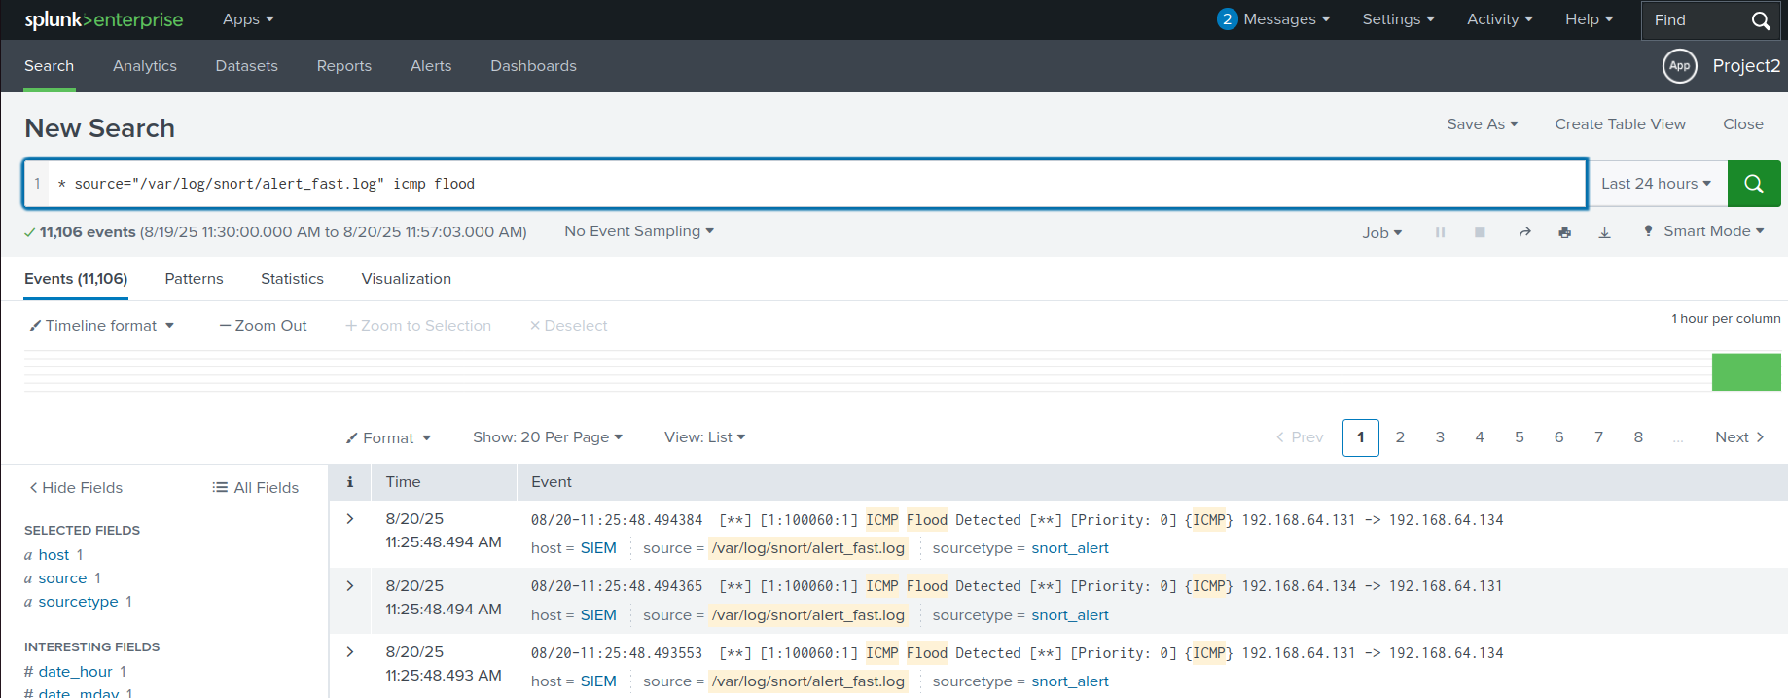
Task: Click the info column header icon
Action: [350, 482]
